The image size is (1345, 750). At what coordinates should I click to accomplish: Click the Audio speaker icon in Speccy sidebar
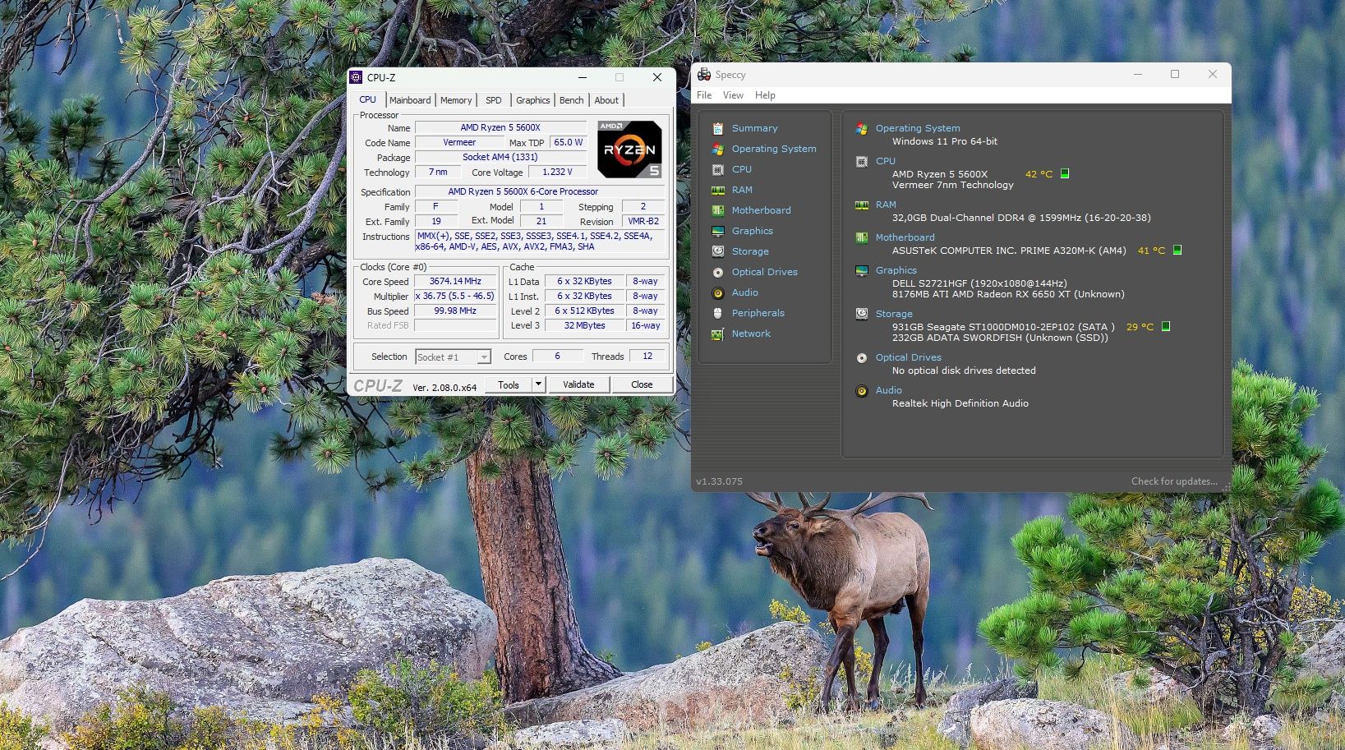point(718,292)
